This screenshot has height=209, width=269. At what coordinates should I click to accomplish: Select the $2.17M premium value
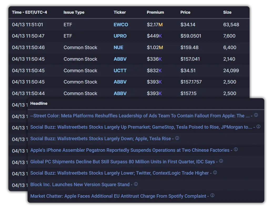155,25
